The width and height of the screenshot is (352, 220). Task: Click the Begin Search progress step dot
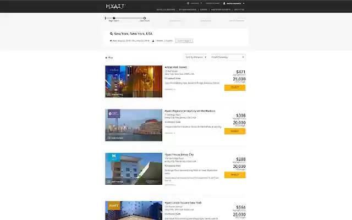[x=114, y=18]
